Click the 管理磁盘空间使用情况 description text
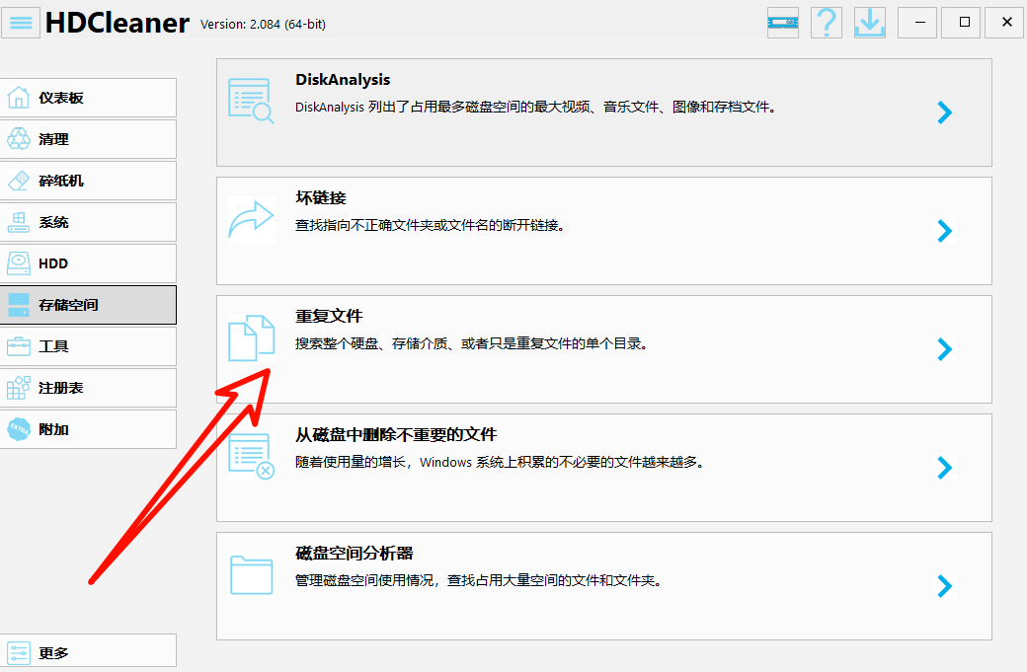 pos(479,580)
